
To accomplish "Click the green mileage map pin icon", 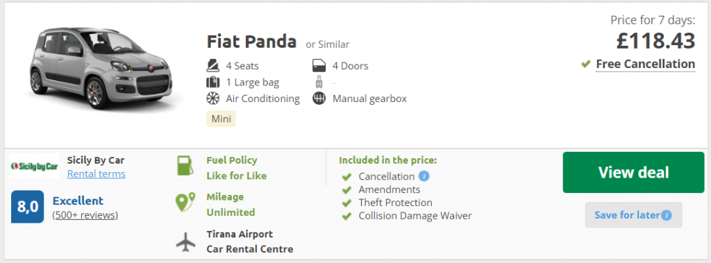I will click(x=185, y=202).
